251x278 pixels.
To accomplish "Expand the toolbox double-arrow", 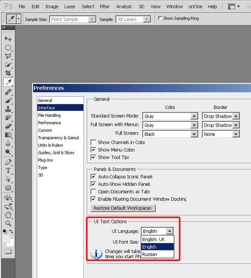I will [4, 27].
